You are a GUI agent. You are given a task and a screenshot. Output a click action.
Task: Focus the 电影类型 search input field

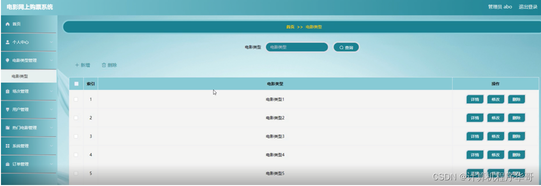(297, 47)
